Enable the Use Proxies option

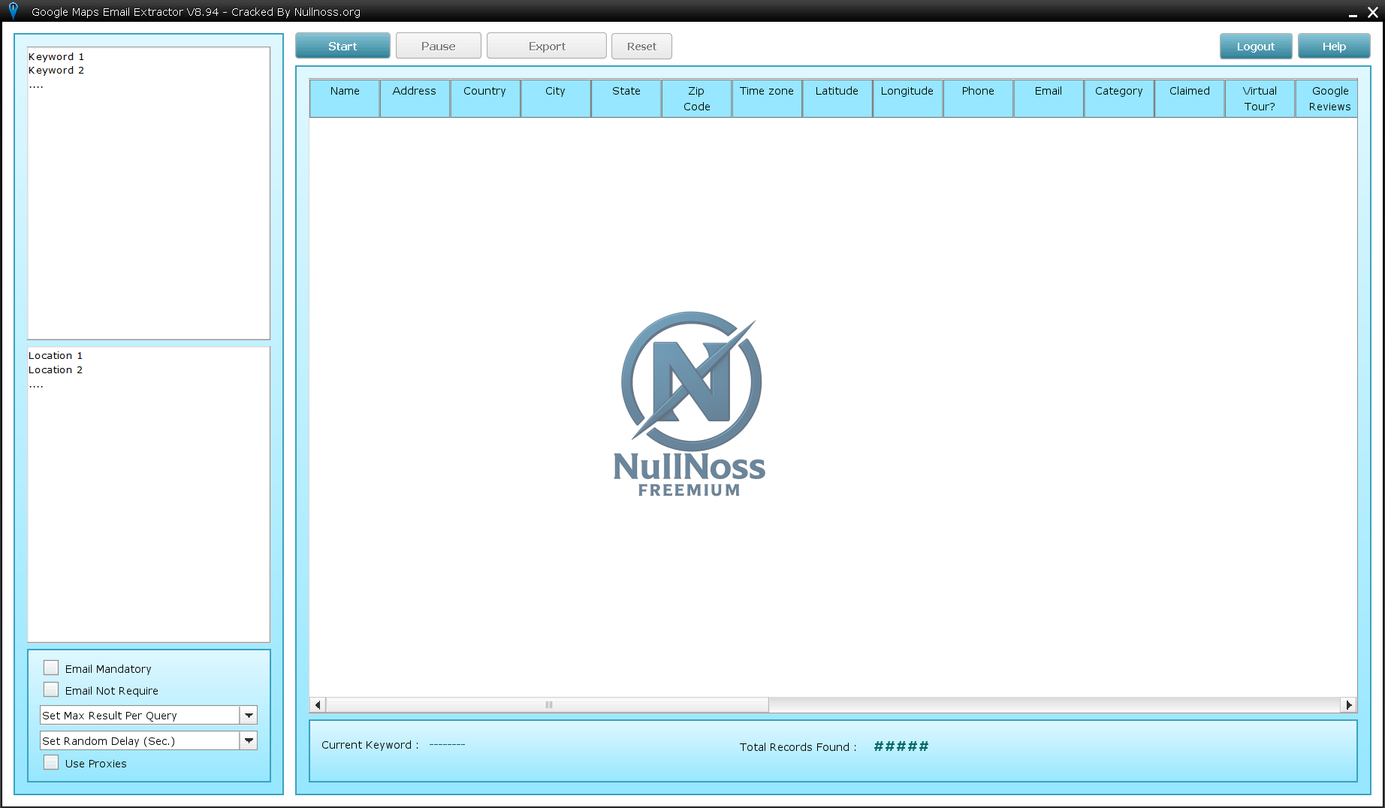coord(51,762)
